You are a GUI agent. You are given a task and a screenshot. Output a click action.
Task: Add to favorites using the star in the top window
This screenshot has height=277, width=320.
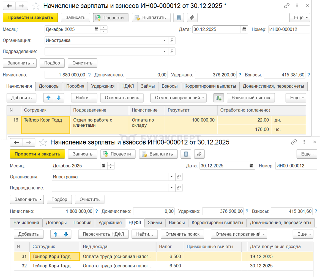(36, 6)
